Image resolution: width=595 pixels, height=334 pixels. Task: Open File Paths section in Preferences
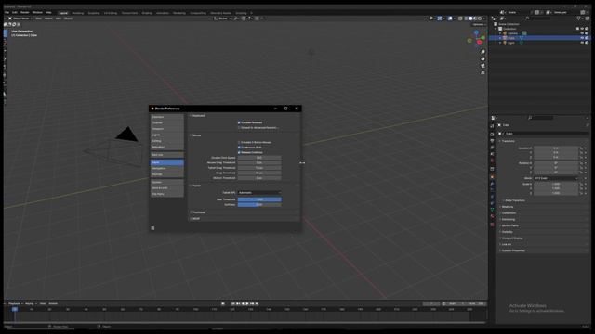167,194
